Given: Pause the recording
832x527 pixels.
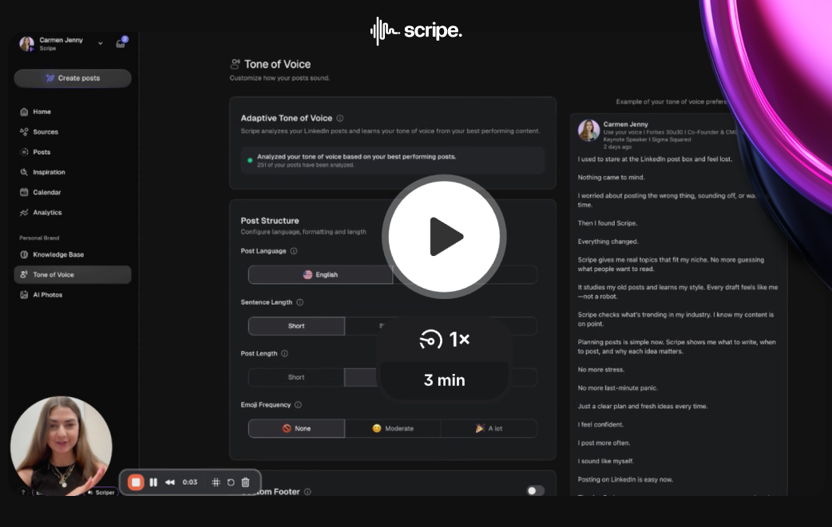Looking at the screenshot, I should (153, 482).
